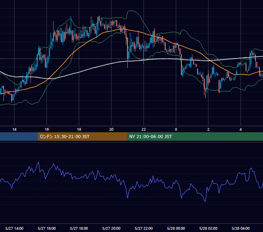Click the 5/27 18:00 time label
The image size is (263, 232).
79,228
